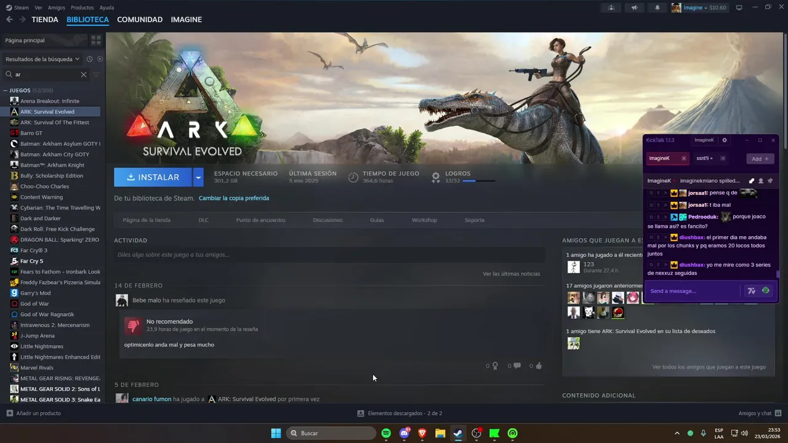Give the Bebe malo review a thumbs up
The image size is (788, 443).
539,365
